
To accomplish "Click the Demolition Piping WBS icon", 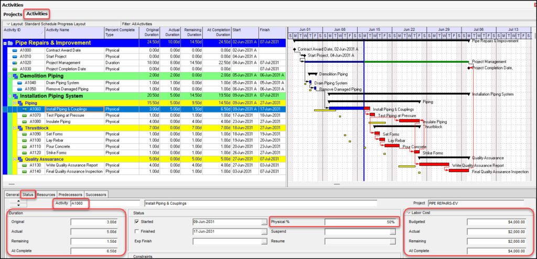I will 15,76.
